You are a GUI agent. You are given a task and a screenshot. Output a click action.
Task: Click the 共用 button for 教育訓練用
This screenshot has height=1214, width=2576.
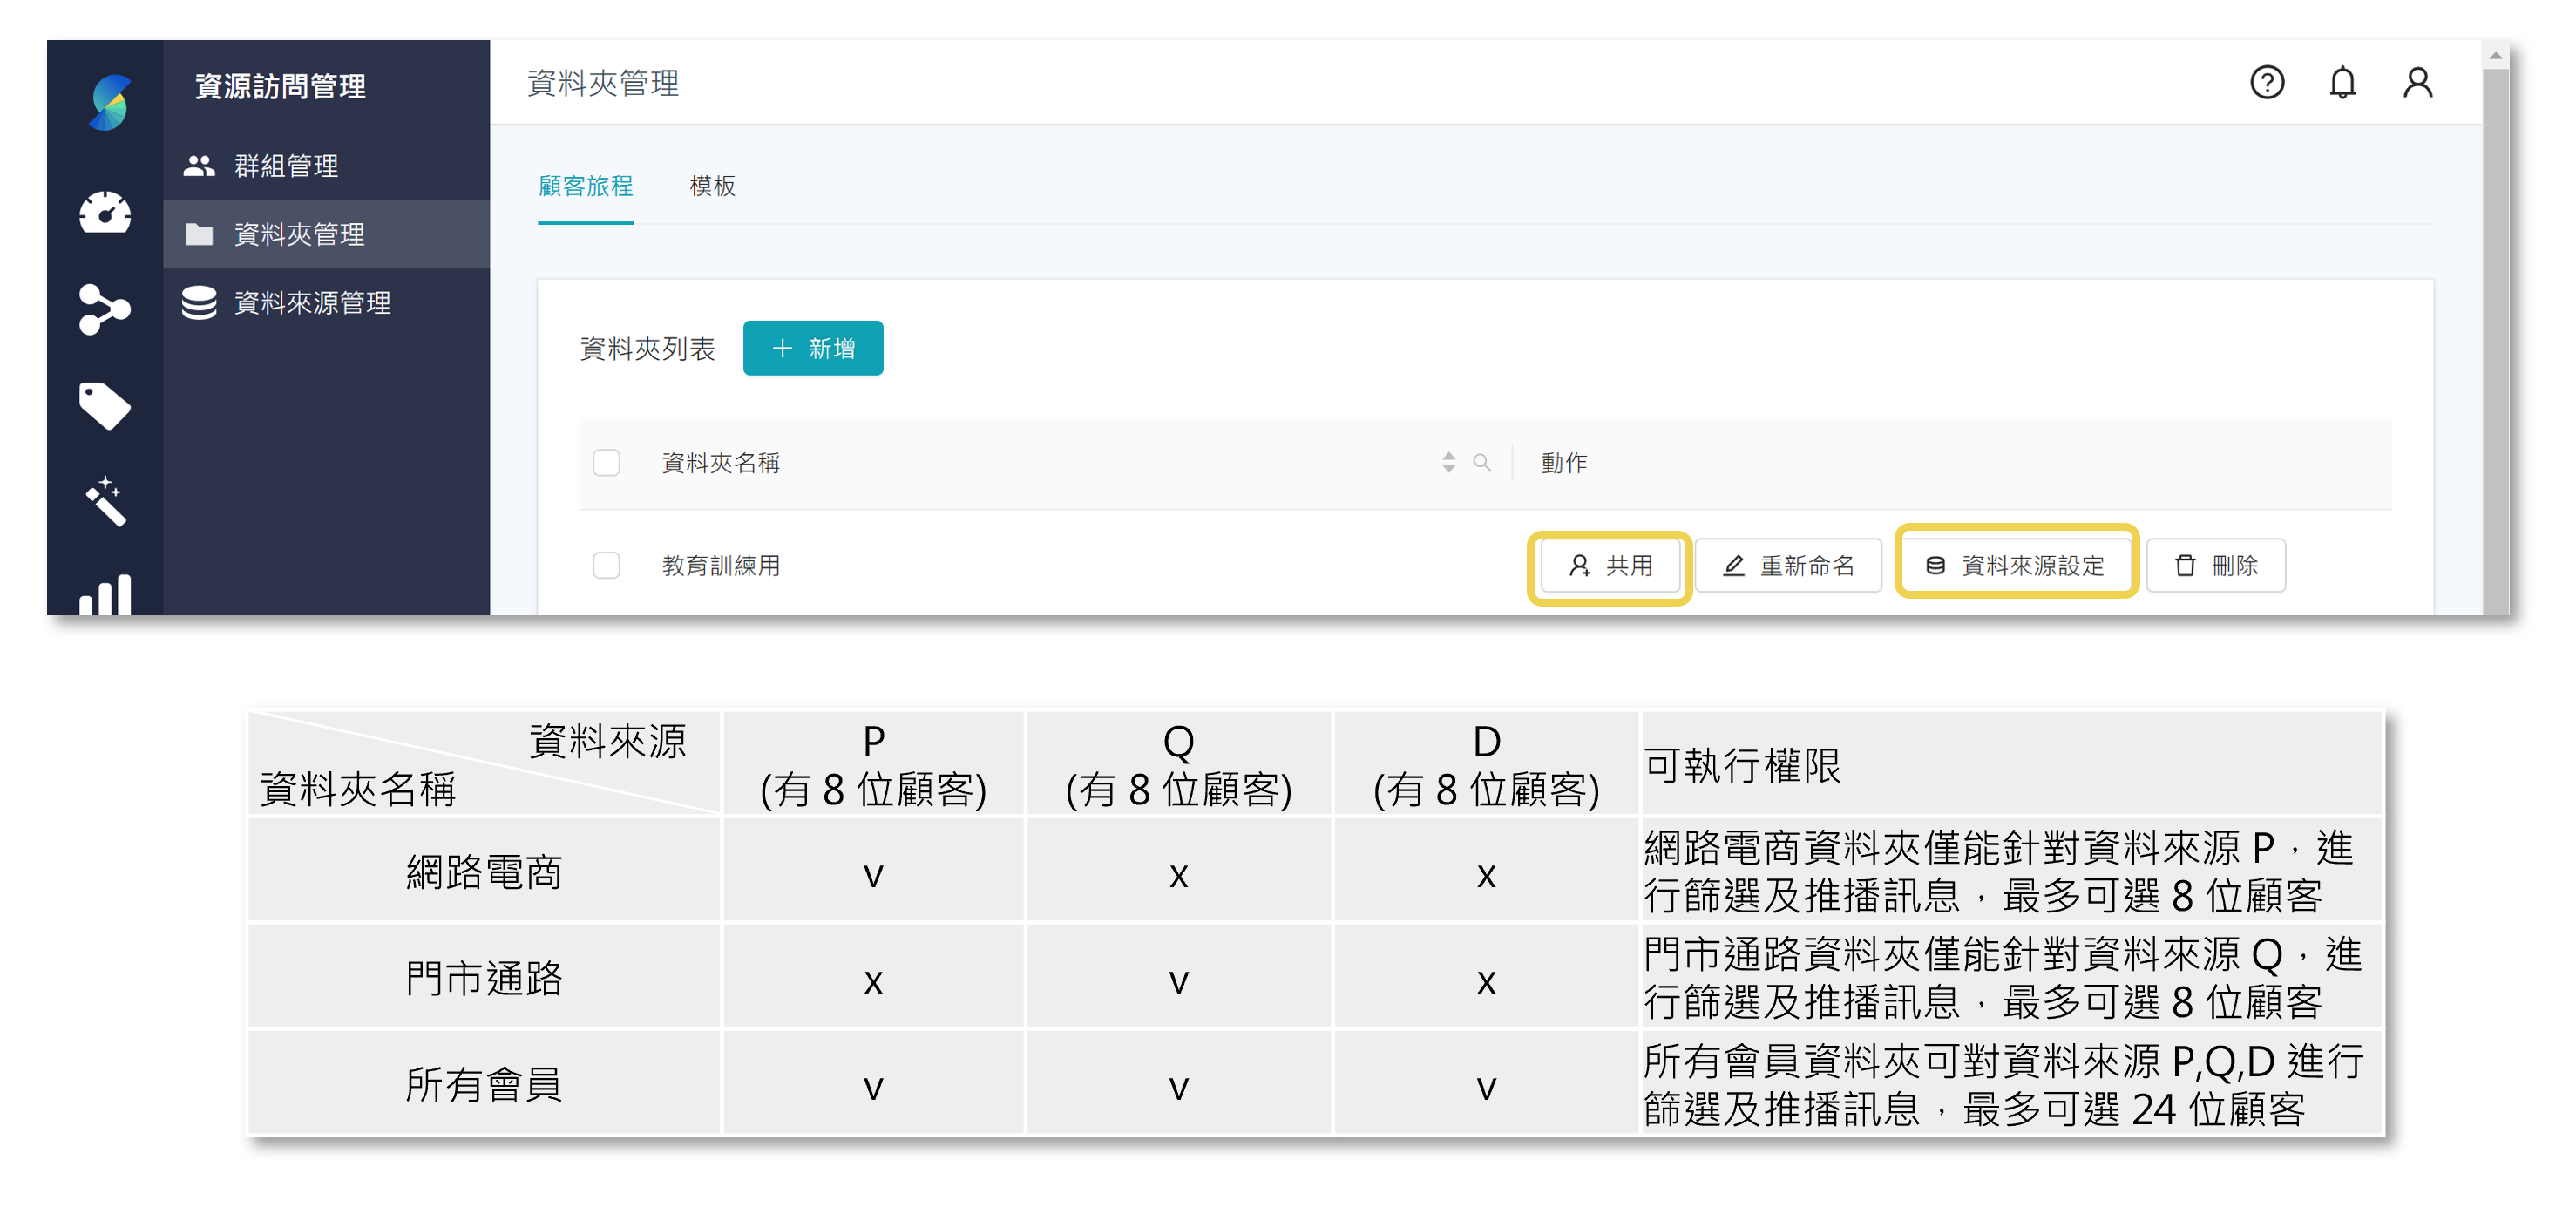(x=1609, y=565)
